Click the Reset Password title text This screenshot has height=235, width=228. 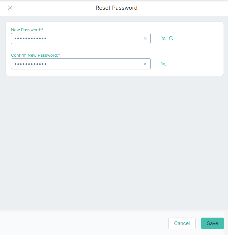tap(117, 8)
